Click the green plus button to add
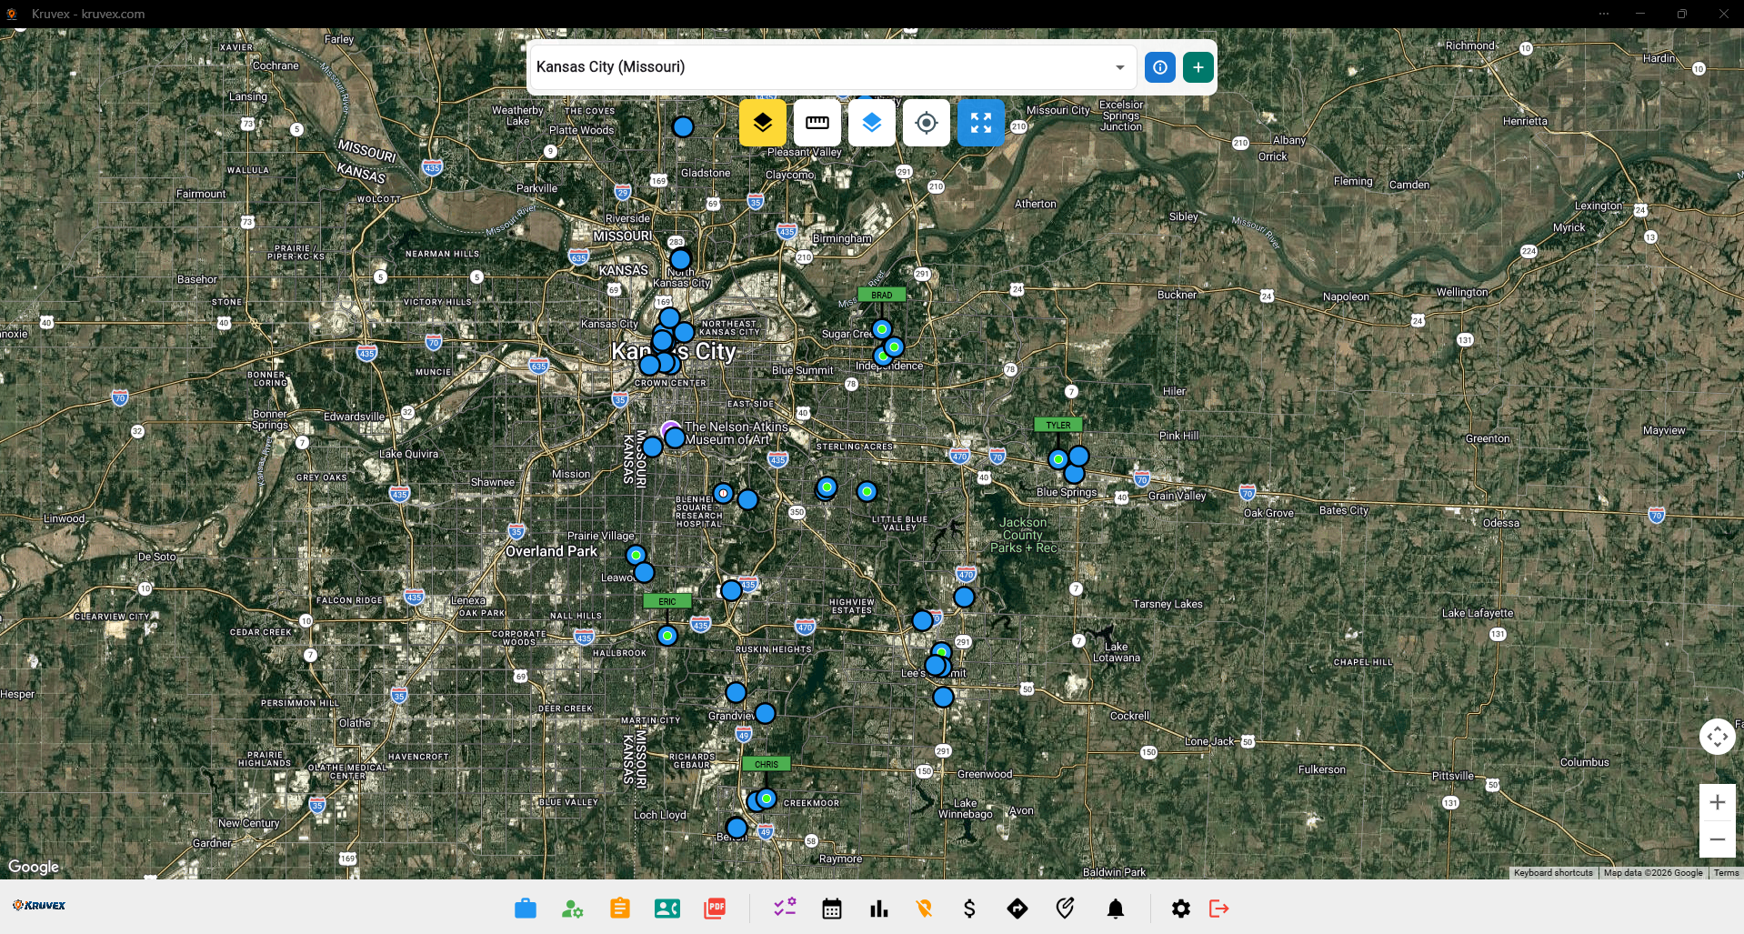Screen dimensions: 1744x934 point(1198,67)
